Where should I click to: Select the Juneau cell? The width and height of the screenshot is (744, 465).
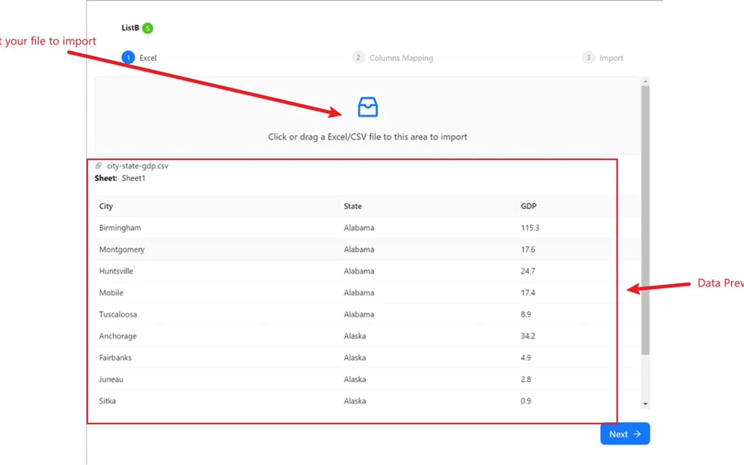point(111,379)
